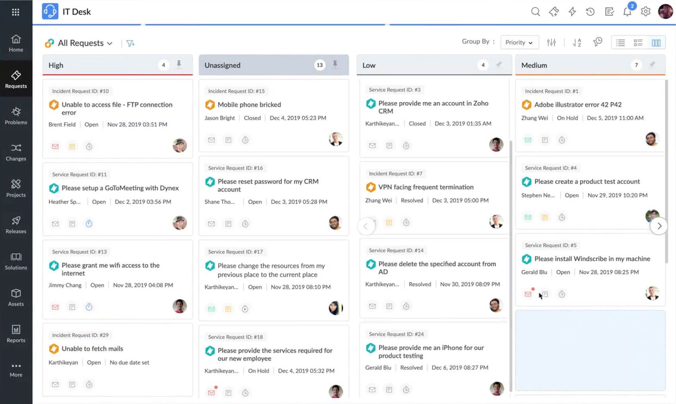The image size is (676, 404).
Task: Switch to the list view layout
Action: pos(620,42)
